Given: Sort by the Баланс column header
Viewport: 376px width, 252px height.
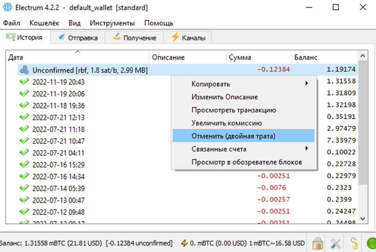Looking at the screenshot, I should coord(325,57).
